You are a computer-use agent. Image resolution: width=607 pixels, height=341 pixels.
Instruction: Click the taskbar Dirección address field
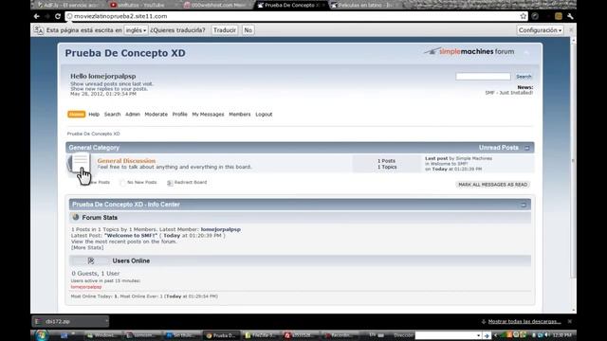click(x=447, y=335)
